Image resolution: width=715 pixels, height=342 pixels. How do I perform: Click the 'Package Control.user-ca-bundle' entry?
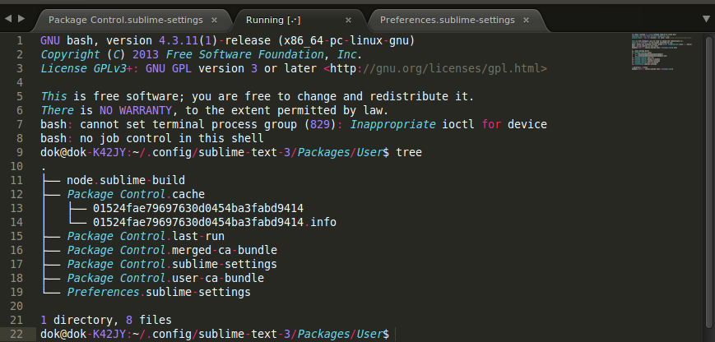(165, 278)
